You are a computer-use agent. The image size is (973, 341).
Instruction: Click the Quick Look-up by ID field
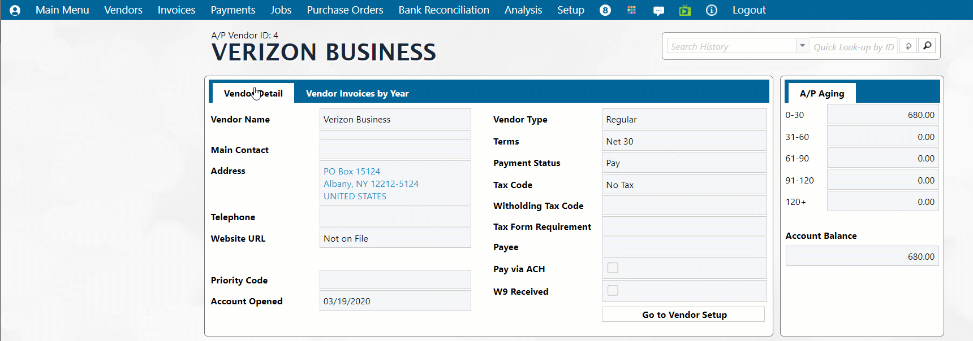pos(853,47)
